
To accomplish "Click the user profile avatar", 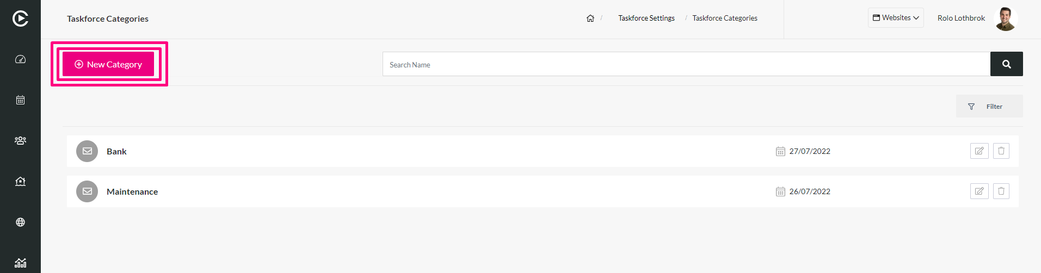I will click(1006, 19).
